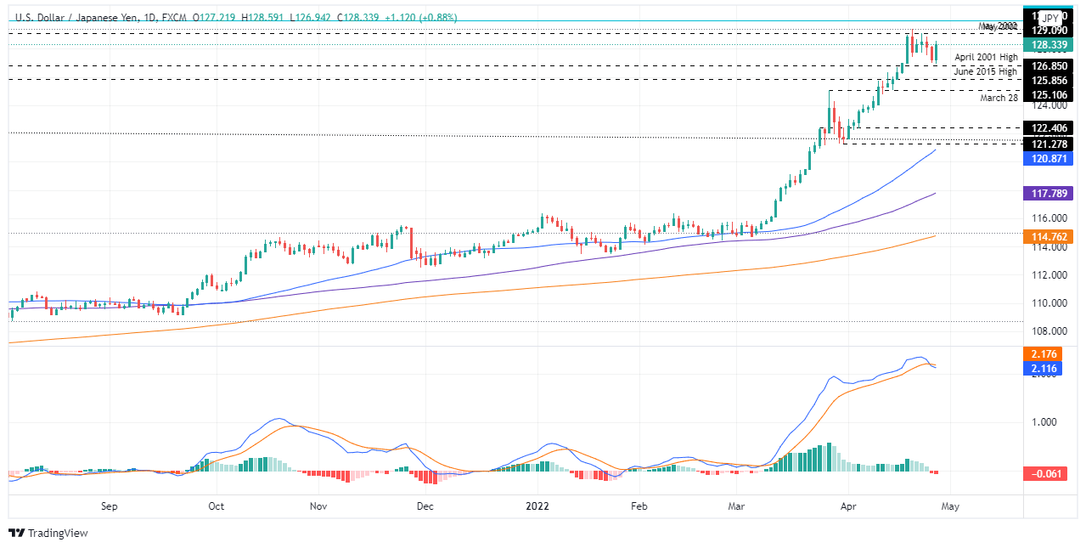Click the orange 2.176 MACD signal label
1086x548 pixels.
[x=1043, y=353]
